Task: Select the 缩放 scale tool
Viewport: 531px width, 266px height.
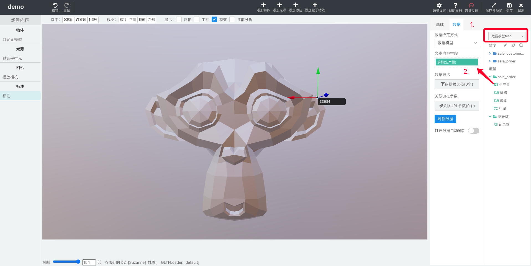Action: (93, 20)
